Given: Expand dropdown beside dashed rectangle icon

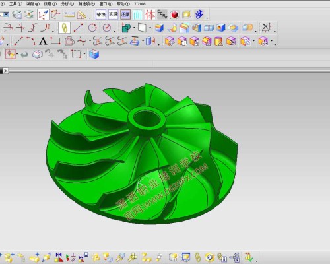Looking at the screenshot, I should tap(84, 54).
